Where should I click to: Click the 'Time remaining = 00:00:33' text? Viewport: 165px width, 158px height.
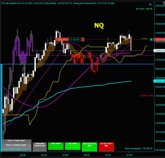click(x=138, y=148)
